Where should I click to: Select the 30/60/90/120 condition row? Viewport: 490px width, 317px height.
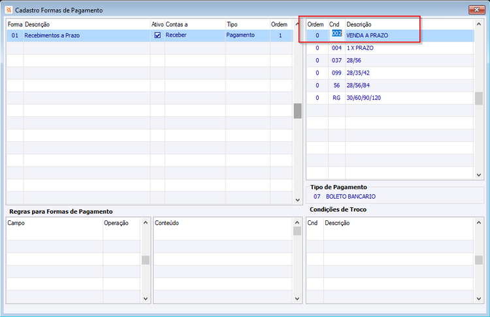pos(390,98)
